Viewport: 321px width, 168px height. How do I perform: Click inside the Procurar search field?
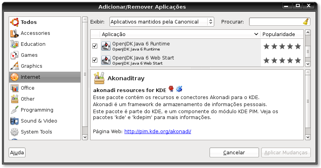point(276,22)
